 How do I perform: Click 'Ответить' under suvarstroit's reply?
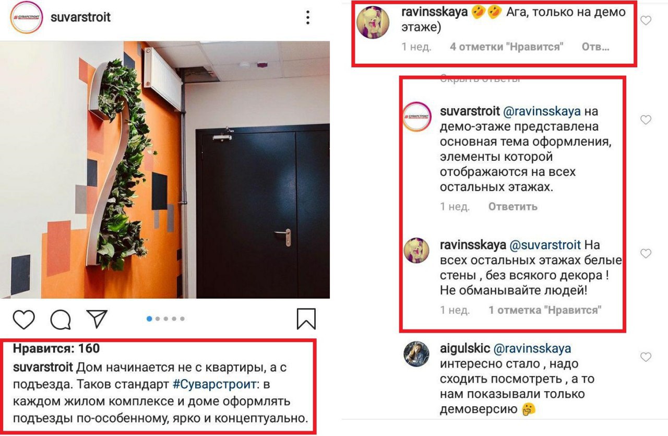click(x=512, y=207)
